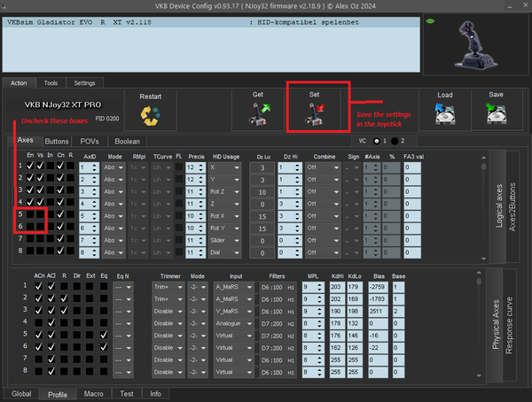Click the Load profile icon
Screen dimensions: 532x402
pos(445,113)
